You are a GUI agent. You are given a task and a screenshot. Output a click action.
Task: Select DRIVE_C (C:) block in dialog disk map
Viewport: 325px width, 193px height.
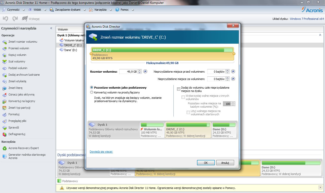[188, 130]
